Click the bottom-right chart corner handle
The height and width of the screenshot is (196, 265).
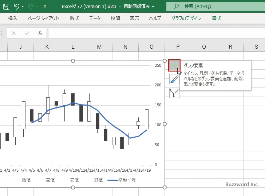click(x=165, y=187)
